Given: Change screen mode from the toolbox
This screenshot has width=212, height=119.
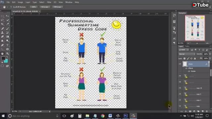Looking at the screenshot, I should pos(7,66).
